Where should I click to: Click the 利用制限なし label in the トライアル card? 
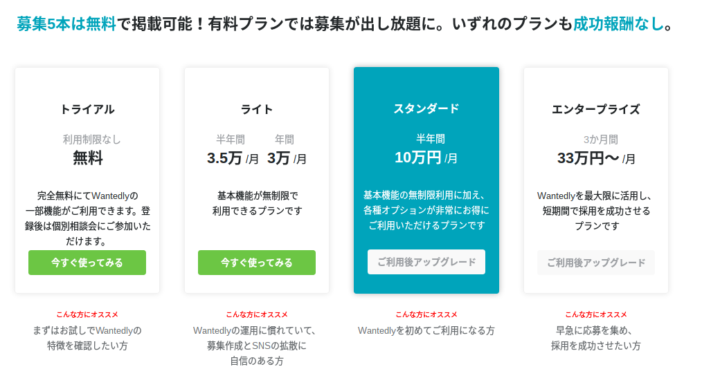coord(92,140)
